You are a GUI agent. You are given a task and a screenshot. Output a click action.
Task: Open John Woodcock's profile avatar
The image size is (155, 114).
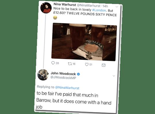43,75
